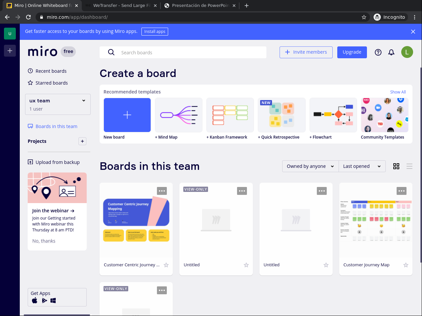Open the Owned by anyone filter
This screenshot has width=422, height=316.
click(311, 166)
